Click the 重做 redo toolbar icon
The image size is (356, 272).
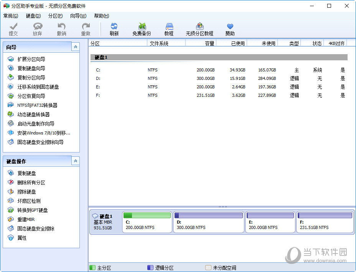click(x=86, y=27)
